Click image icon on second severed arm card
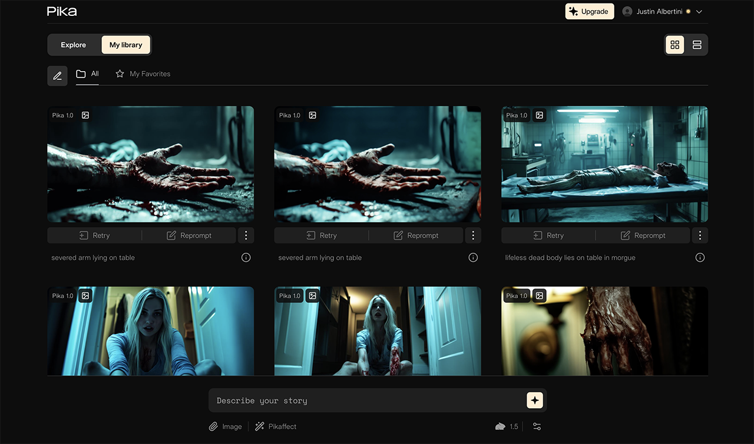Screen dimensions: 754x444 coord(313,115)
